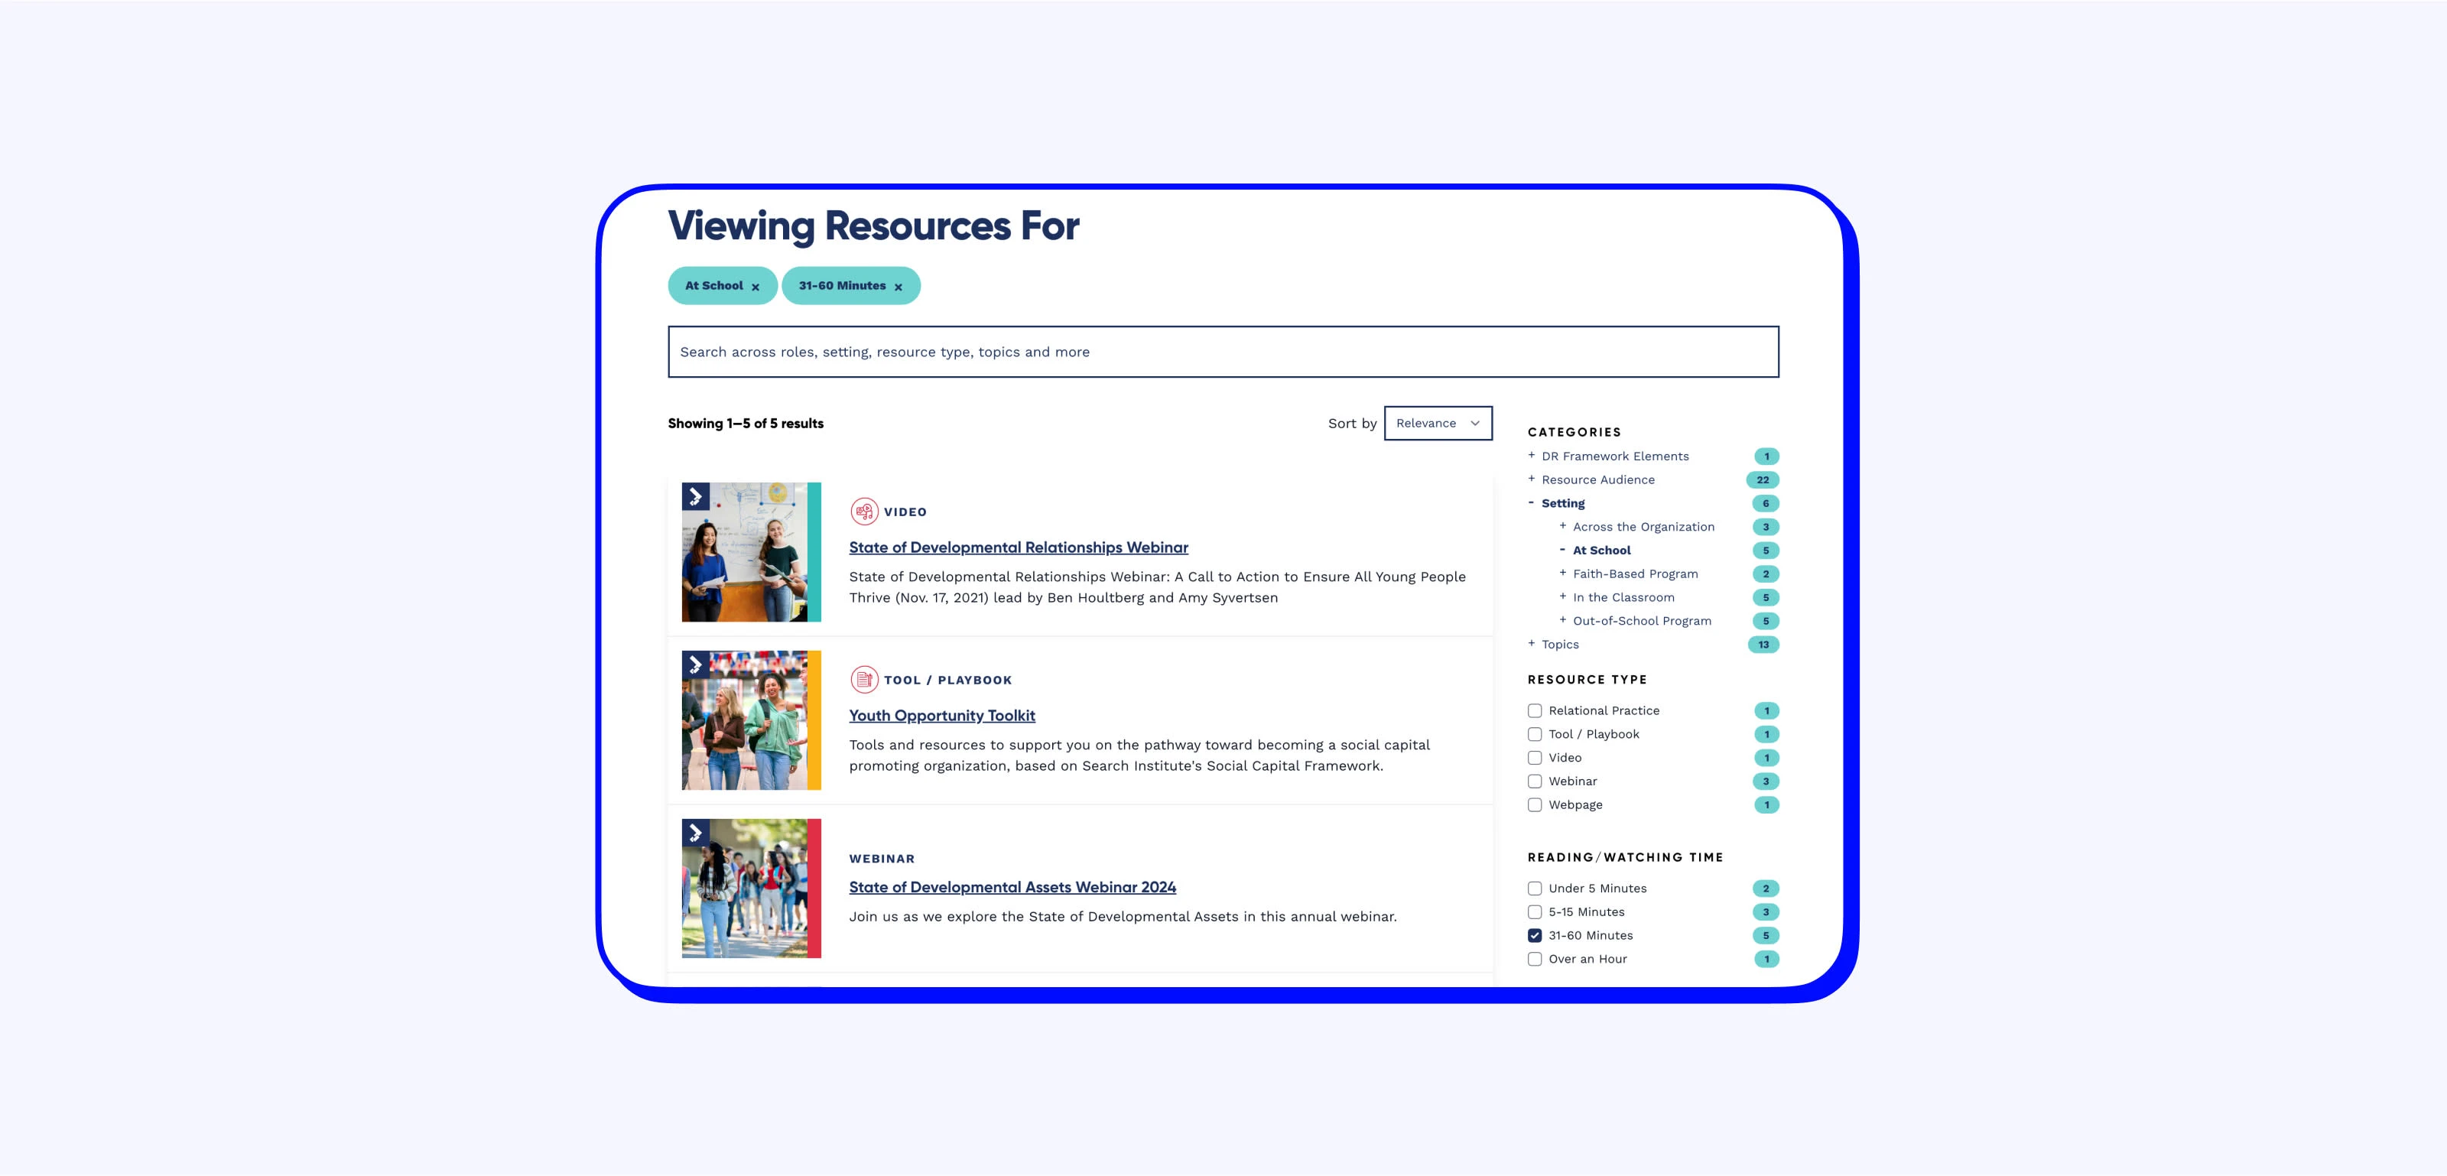This screenshot has width=2447, height=1176.
Task: Select In the Classroom setting
Action: point(1623,597)
